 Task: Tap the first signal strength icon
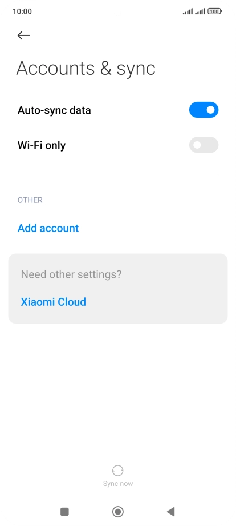click(188, 12)
